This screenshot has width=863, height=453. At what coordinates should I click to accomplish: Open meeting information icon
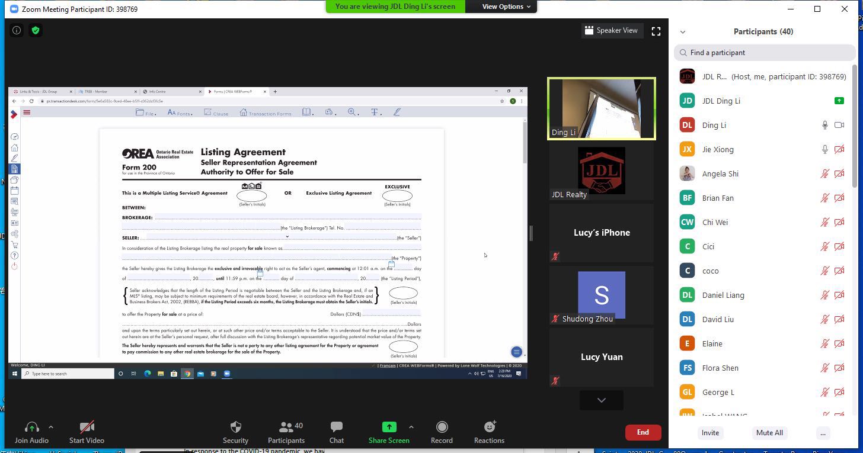(x=17, y=30)
